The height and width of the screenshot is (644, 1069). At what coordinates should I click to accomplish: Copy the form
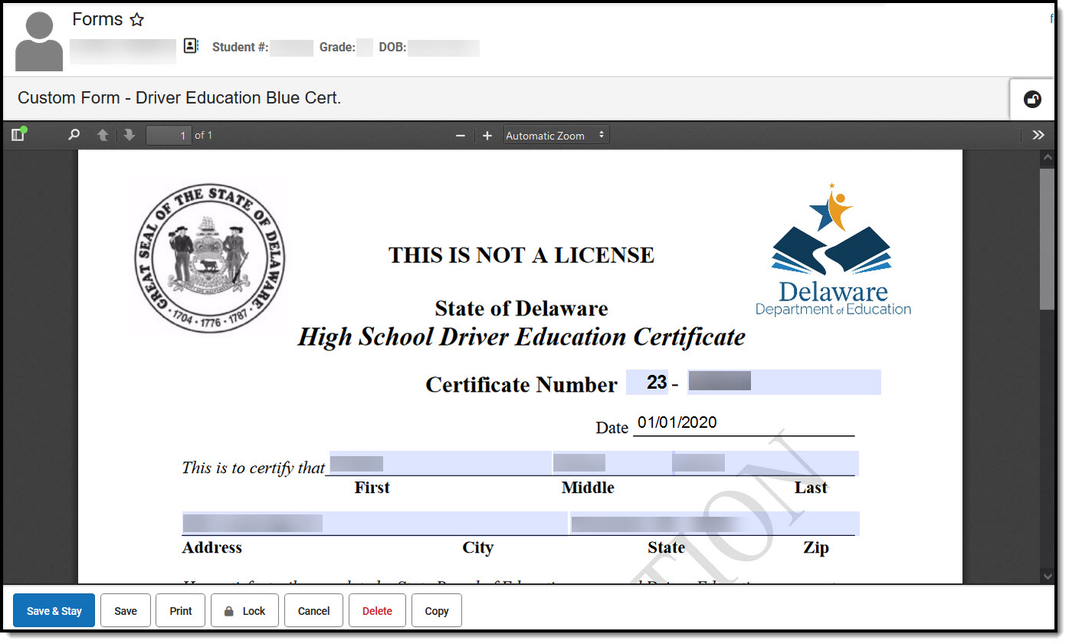437,611
